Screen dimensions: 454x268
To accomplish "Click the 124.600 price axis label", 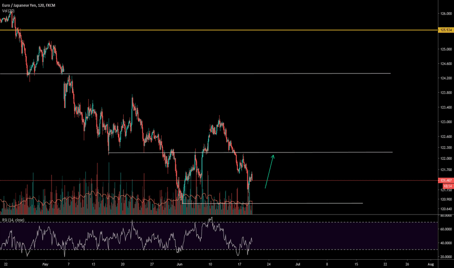I will [446, 63].
